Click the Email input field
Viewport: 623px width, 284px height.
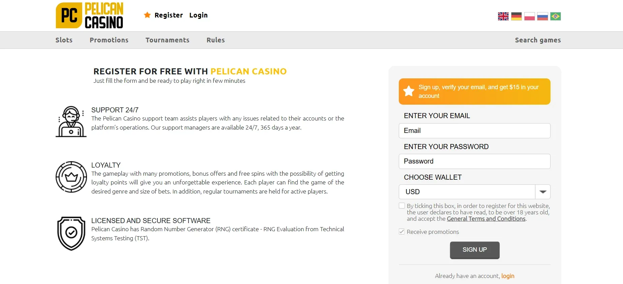[x=474, y=131]
